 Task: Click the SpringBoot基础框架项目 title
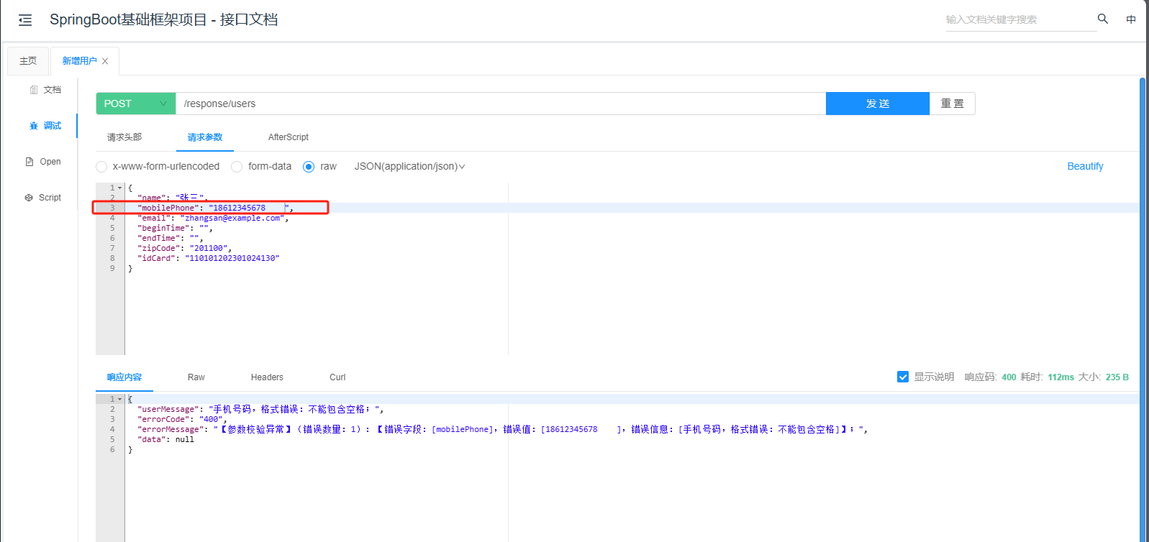(163, 19)
